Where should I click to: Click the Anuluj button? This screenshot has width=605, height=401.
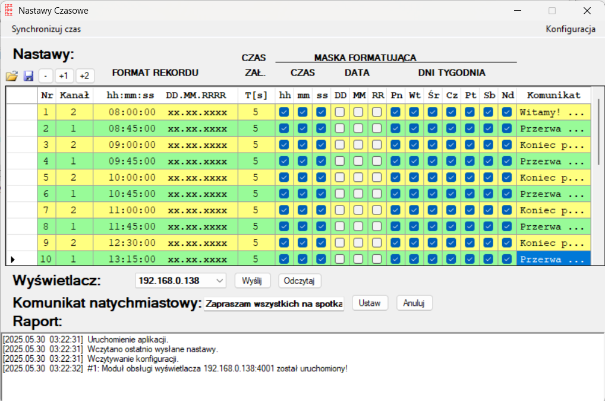point(414,303)
